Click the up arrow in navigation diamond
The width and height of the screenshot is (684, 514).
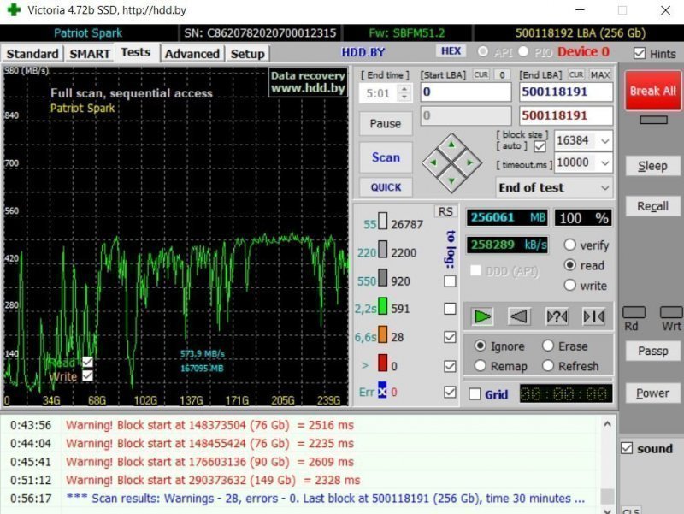tap(451, 145)
